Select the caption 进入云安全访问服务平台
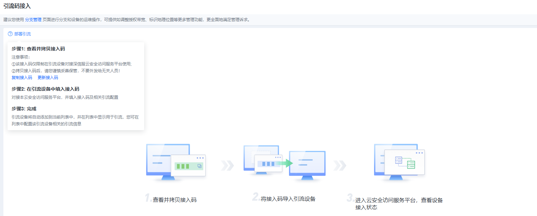The image size is (537, 216). point(399,200)
